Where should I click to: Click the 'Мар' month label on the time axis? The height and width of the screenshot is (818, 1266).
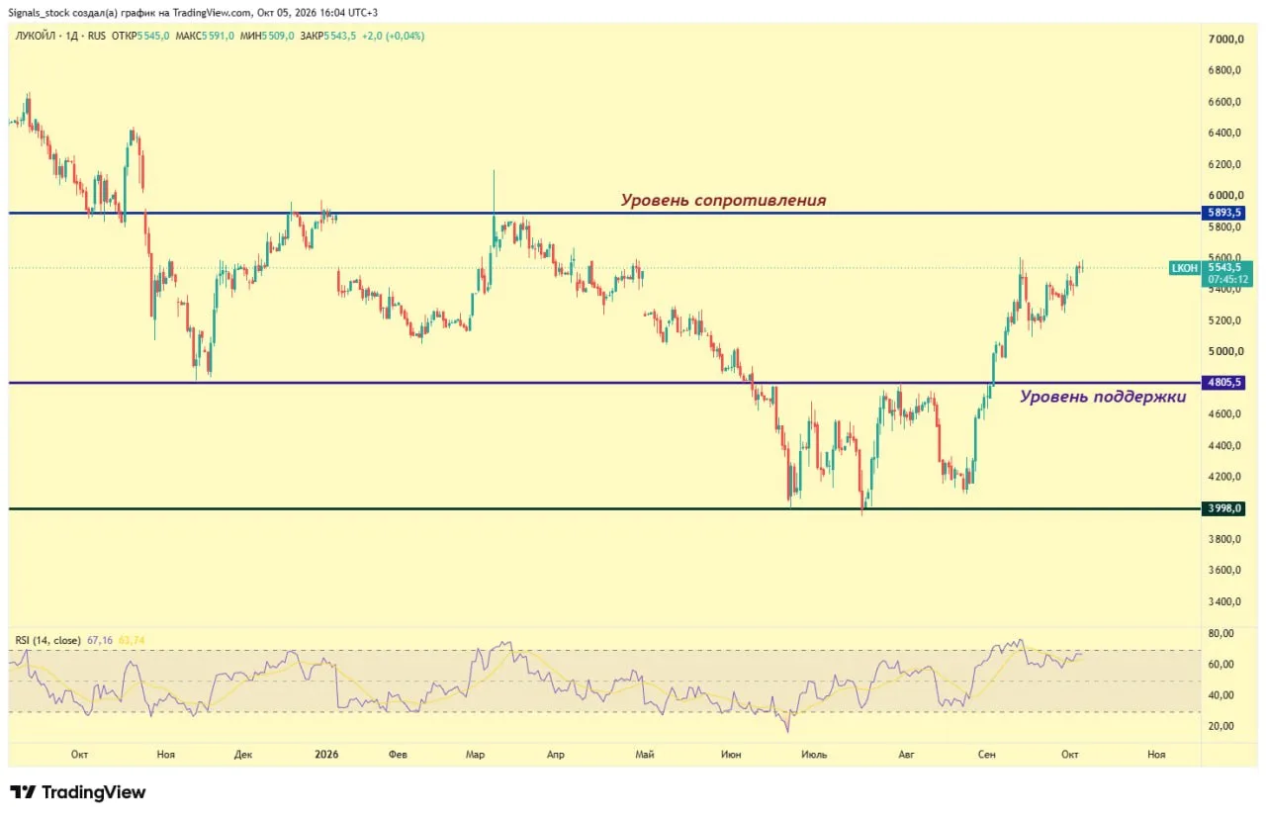tap(475, 755)
